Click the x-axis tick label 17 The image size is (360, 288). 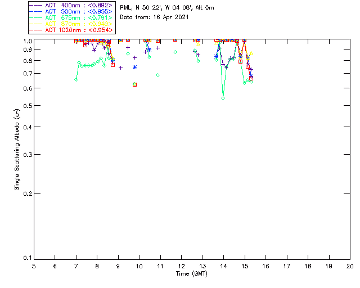(x=286, y=266)
